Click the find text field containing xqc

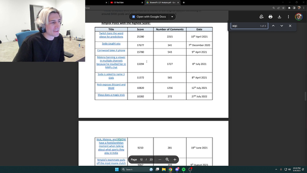(x=249, y=26)
